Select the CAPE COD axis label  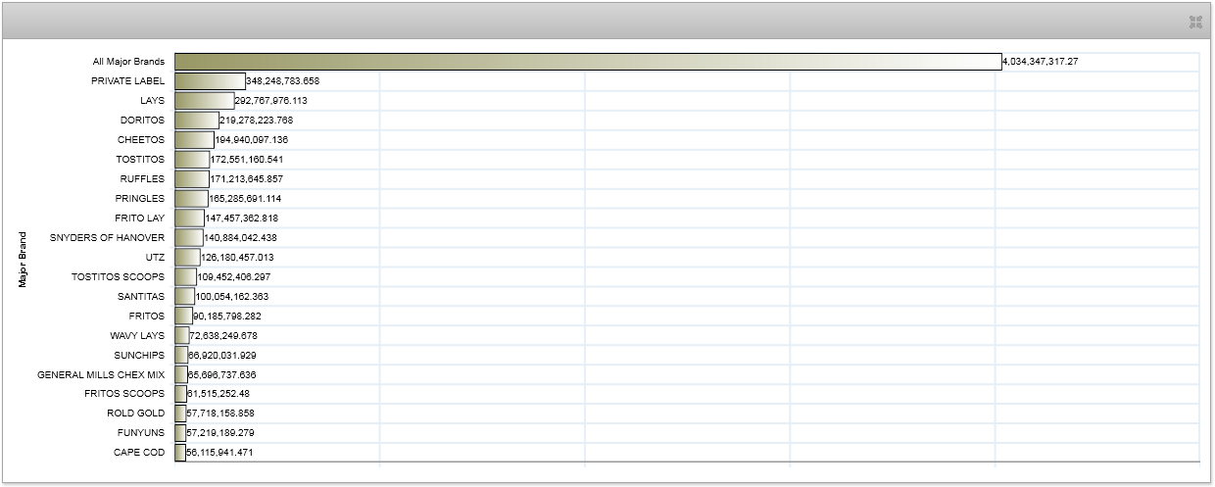tap(139, 453)
